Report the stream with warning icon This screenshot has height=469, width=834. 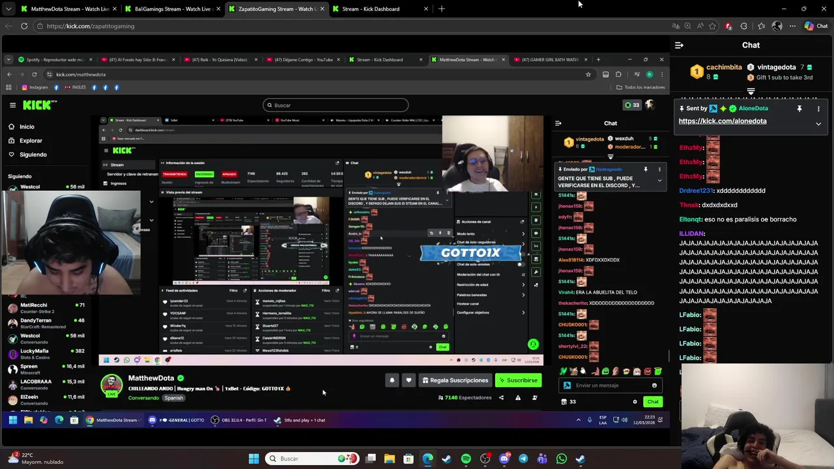point(518,398)
